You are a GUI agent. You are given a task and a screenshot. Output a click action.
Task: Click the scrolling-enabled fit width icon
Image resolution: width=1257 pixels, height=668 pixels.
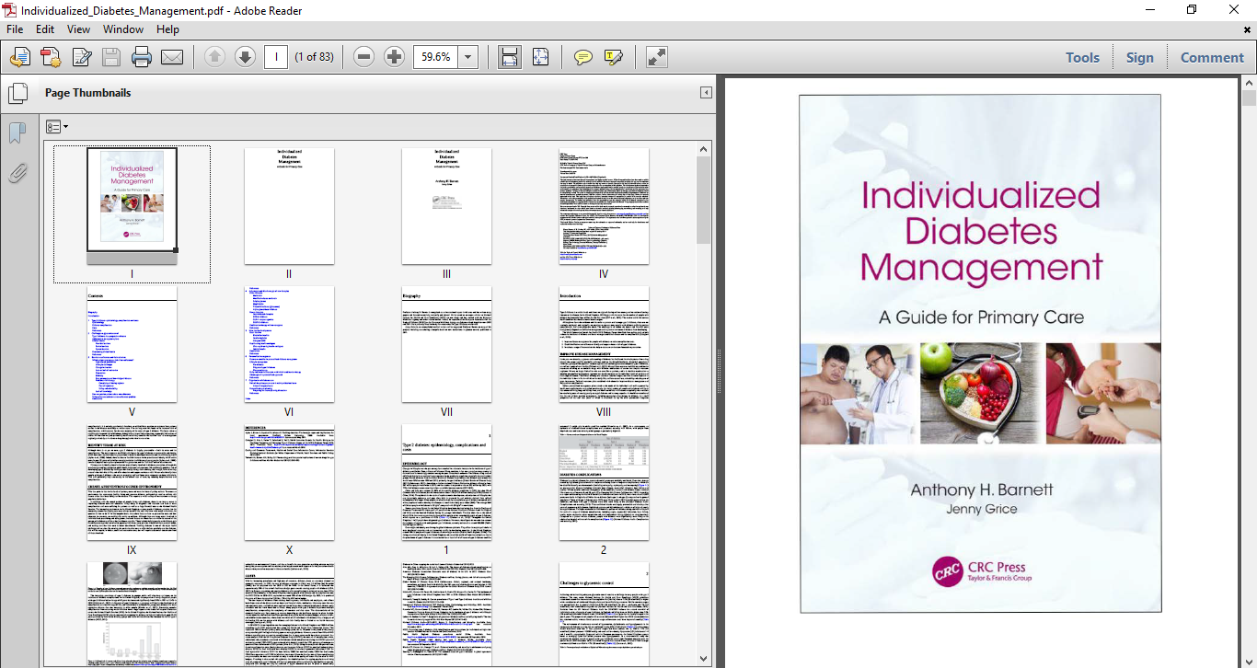tap(509, 57)
